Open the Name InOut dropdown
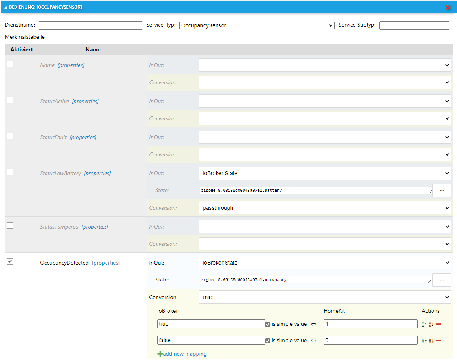The width and height of the screenshot is (457, 363). 325,65
